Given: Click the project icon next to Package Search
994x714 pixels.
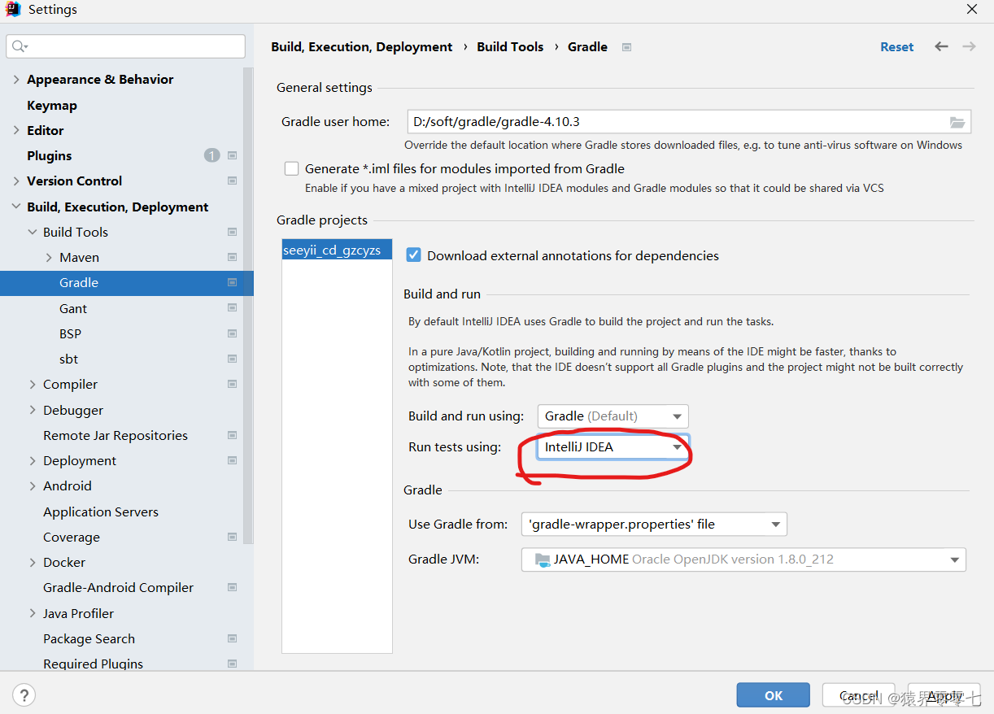Looking at the screenshot, I should (232, 638).
